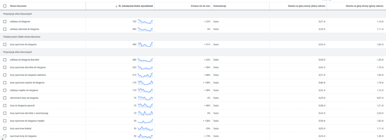386x140 pixels.
Task: Click the scroll-left arrow at bottom left corner
Action: coord(2,138)
